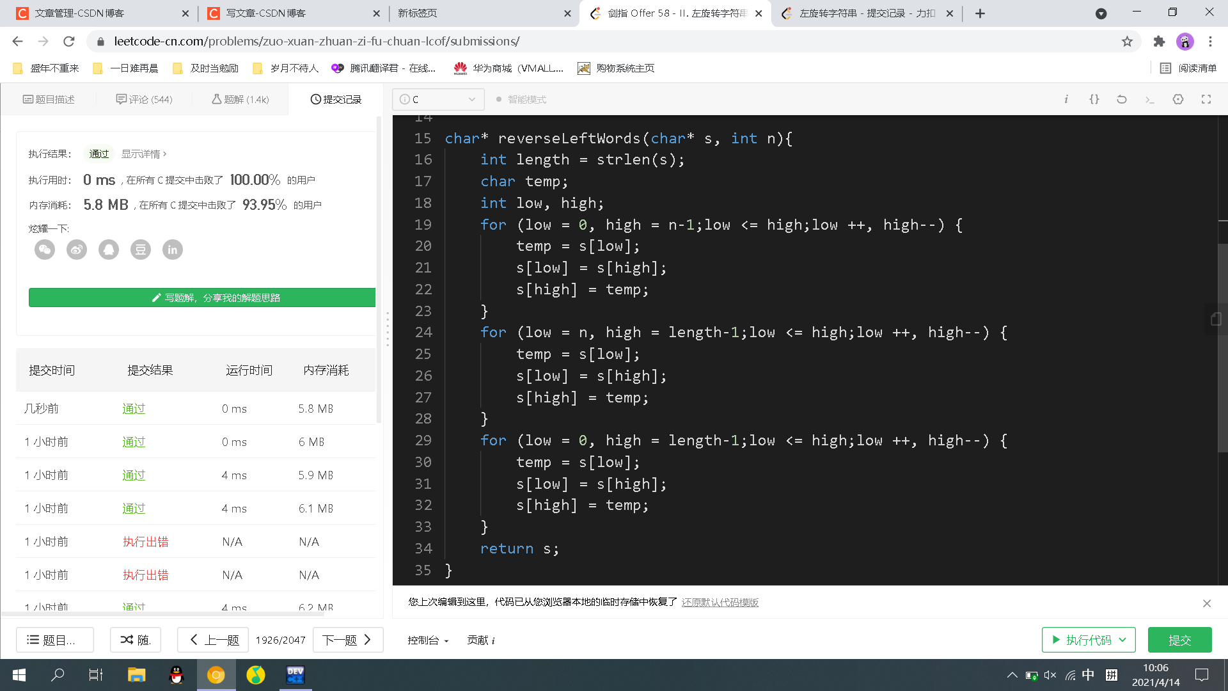Click the WeChat share icon
Screen dimensions: 1228x691
(45, 250)
